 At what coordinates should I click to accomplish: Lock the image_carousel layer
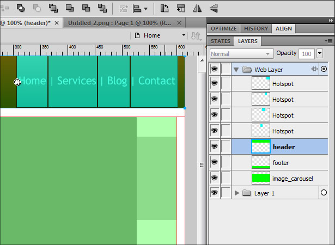pos(226,178)
